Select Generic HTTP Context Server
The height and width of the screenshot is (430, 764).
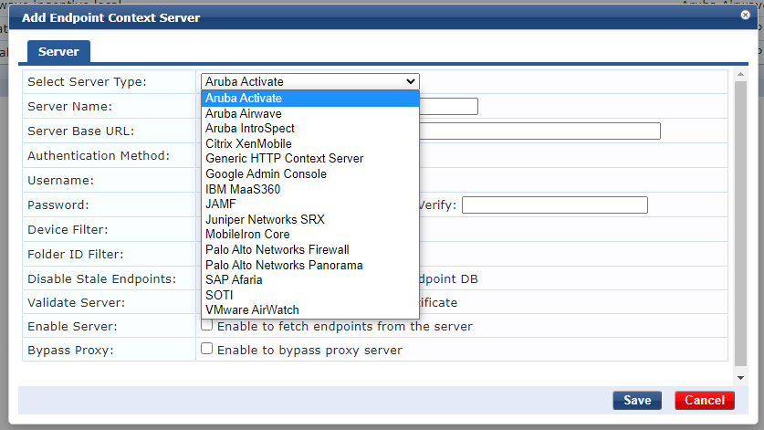pos(309,159)
